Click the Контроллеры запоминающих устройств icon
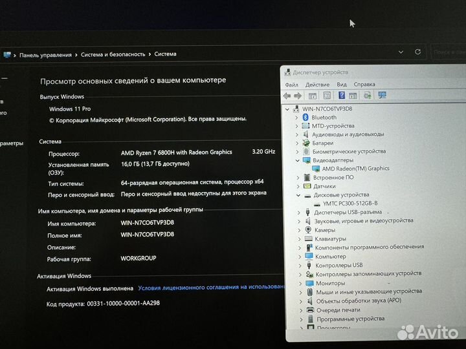The width and height of the screenshot is (466, 349). pos(309,274)
